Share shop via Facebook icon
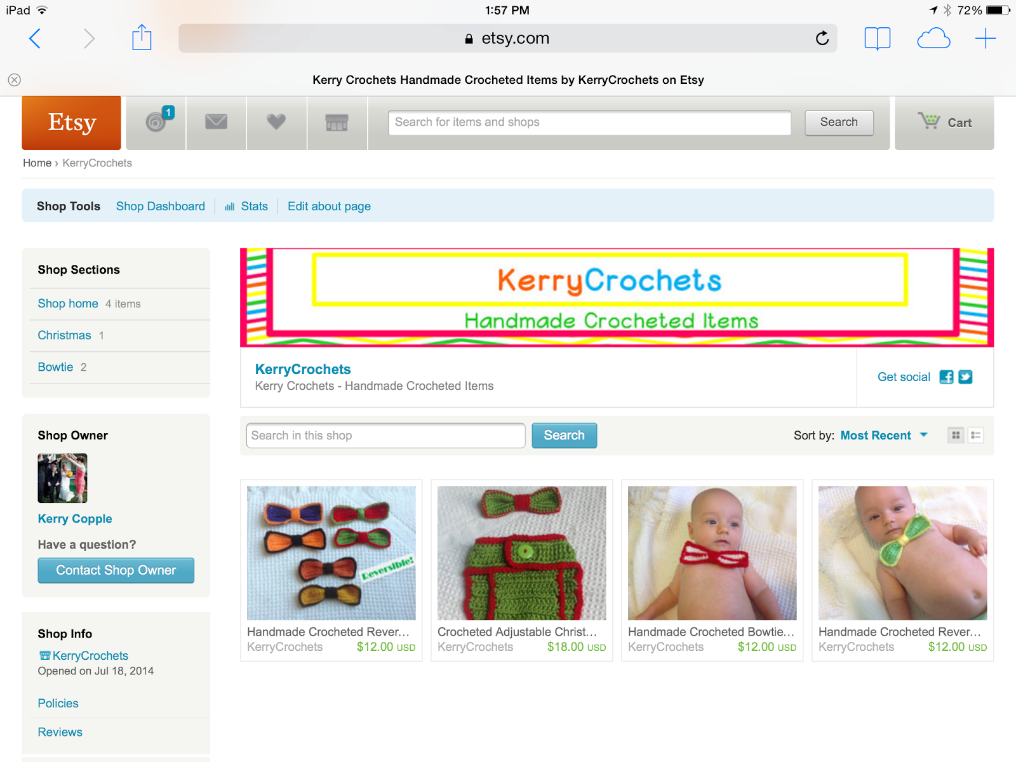 946,377
